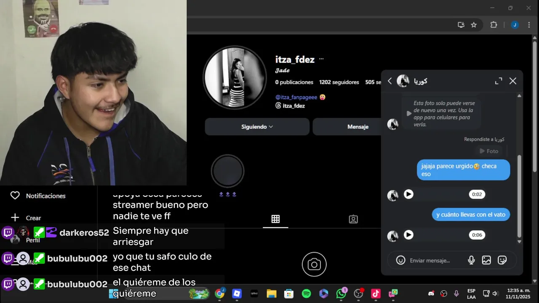This screenshot has height=303, width=539.
Task: Click the back arrow in the chat panel
Action: tap(390, 81)
